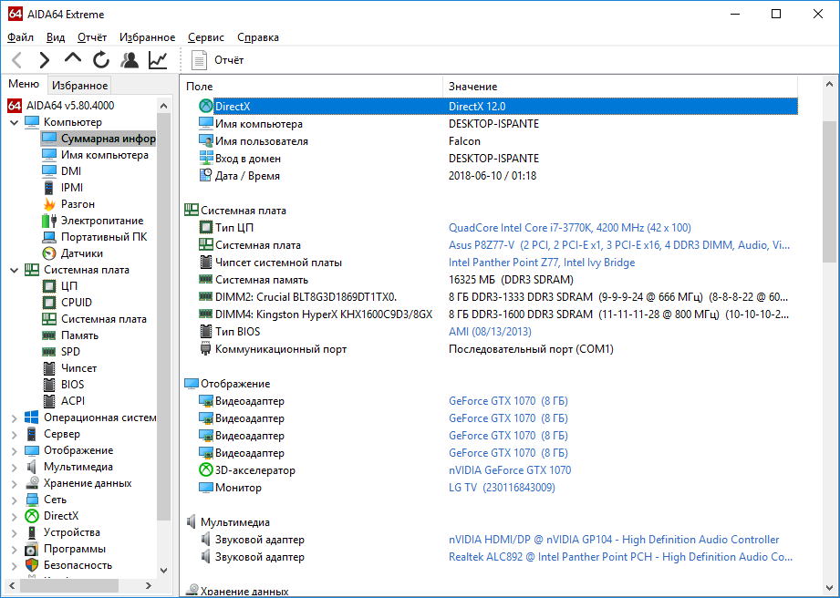This screenshot has width=840, height=598.
Task: Expand the Мультимедиа tree node
Action: coord(15,468)
